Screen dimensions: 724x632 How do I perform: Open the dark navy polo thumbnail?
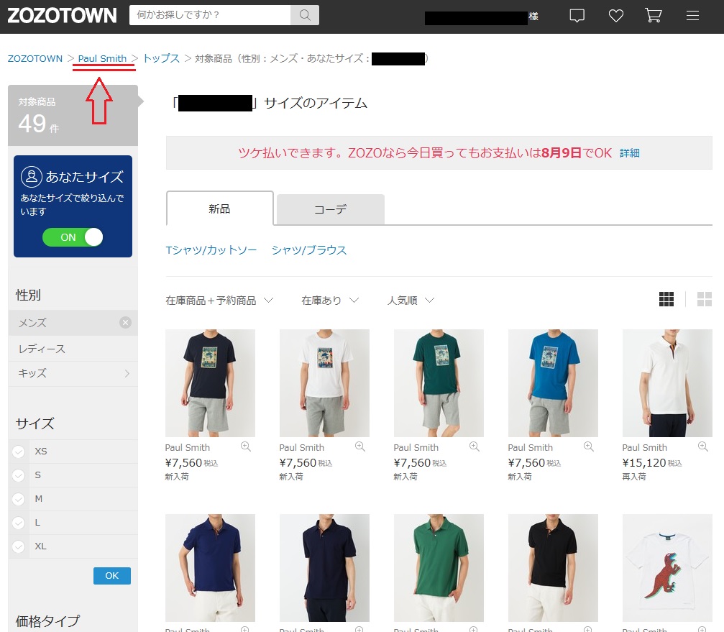(324, 568)
